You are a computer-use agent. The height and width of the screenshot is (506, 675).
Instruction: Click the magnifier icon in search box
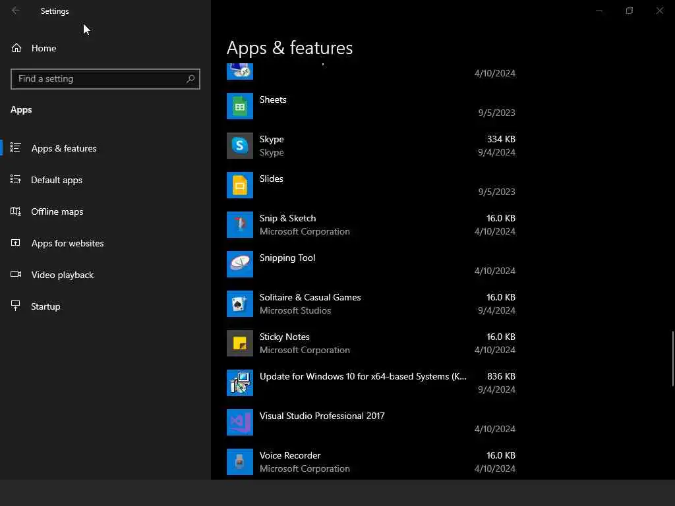[x=191, y=79]
